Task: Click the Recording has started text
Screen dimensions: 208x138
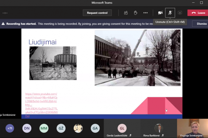Action: click(21, 24)
